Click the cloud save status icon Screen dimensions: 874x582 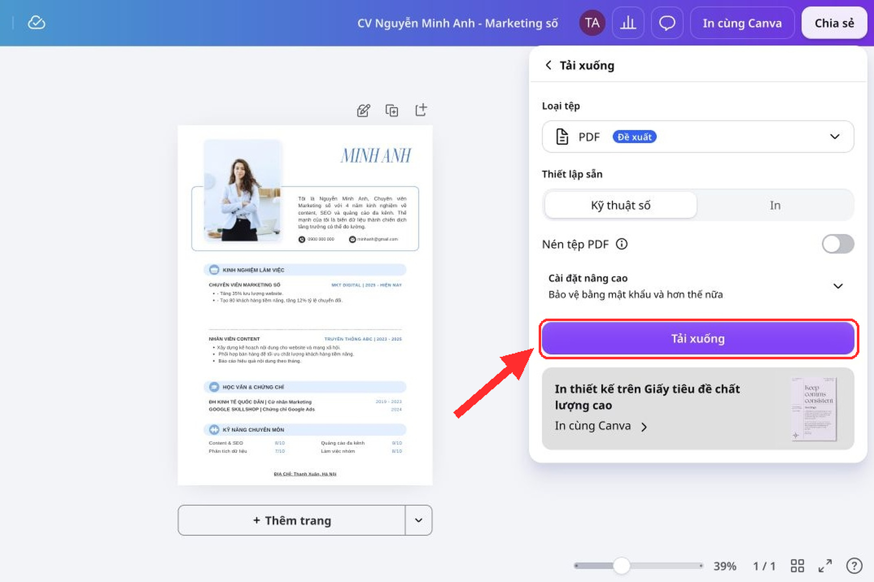coord(36,22)
